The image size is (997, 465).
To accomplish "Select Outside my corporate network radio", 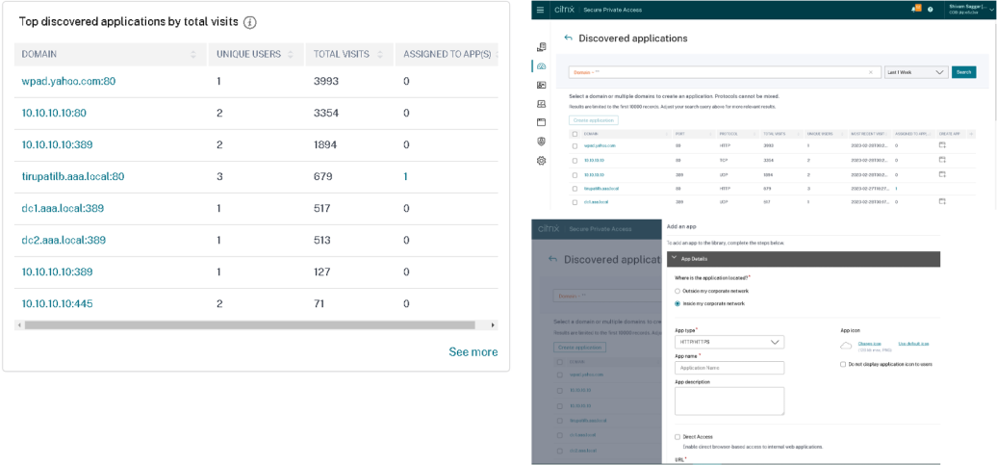I will coord(677,290).
